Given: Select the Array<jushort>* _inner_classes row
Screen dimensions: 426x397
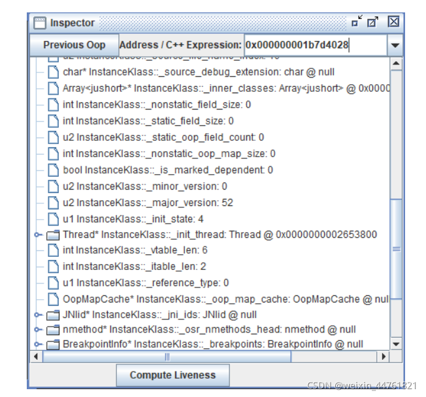Looking at the screenshot, I should 226,89.
